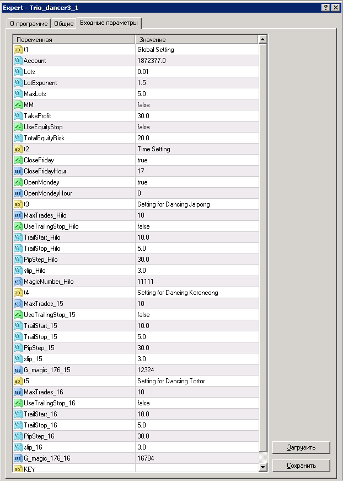Click the MM value 'false'
Image resolution: width=343 pixels, height=481 pixels.
click(x=143, y=105)
